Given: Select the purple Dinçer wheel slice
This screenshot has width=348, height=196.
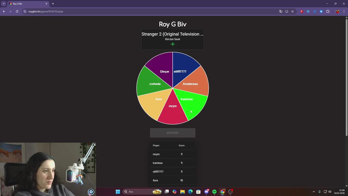Looking at the screenshot, I should coord(162,68).
